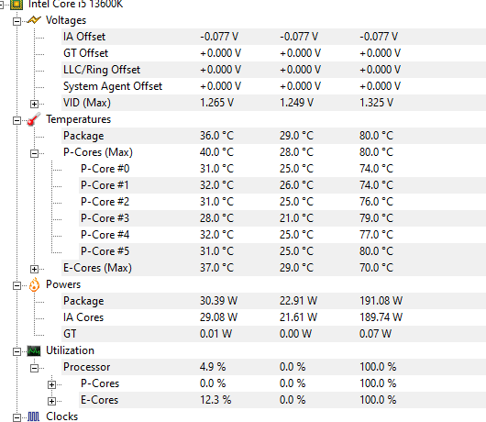The image size is (486, 422).
Task: Click the Clocks waveform icon
Action: tap(34, 416)
